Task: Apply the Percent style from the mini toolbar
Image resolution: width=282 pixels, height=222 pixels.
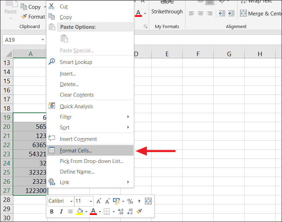Action: tap(130, 201)
